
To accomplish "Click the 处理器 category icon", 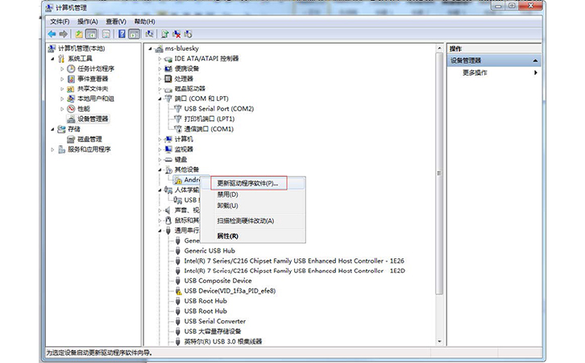I will 168,79.
